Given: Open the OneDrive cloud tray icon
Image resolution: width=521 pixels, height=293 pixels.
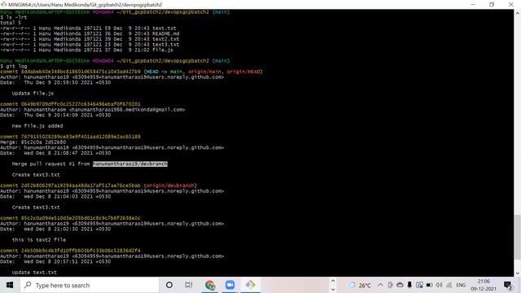Looking at the screenshot, I should pyautogui.click(x=400, y=285).
